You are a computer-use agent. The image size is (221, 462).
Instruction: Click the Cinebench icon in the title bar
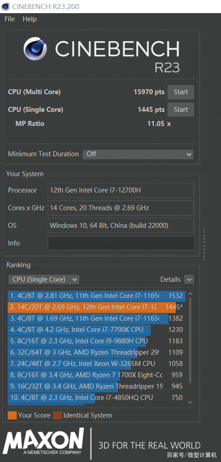[x=5, y=6]
